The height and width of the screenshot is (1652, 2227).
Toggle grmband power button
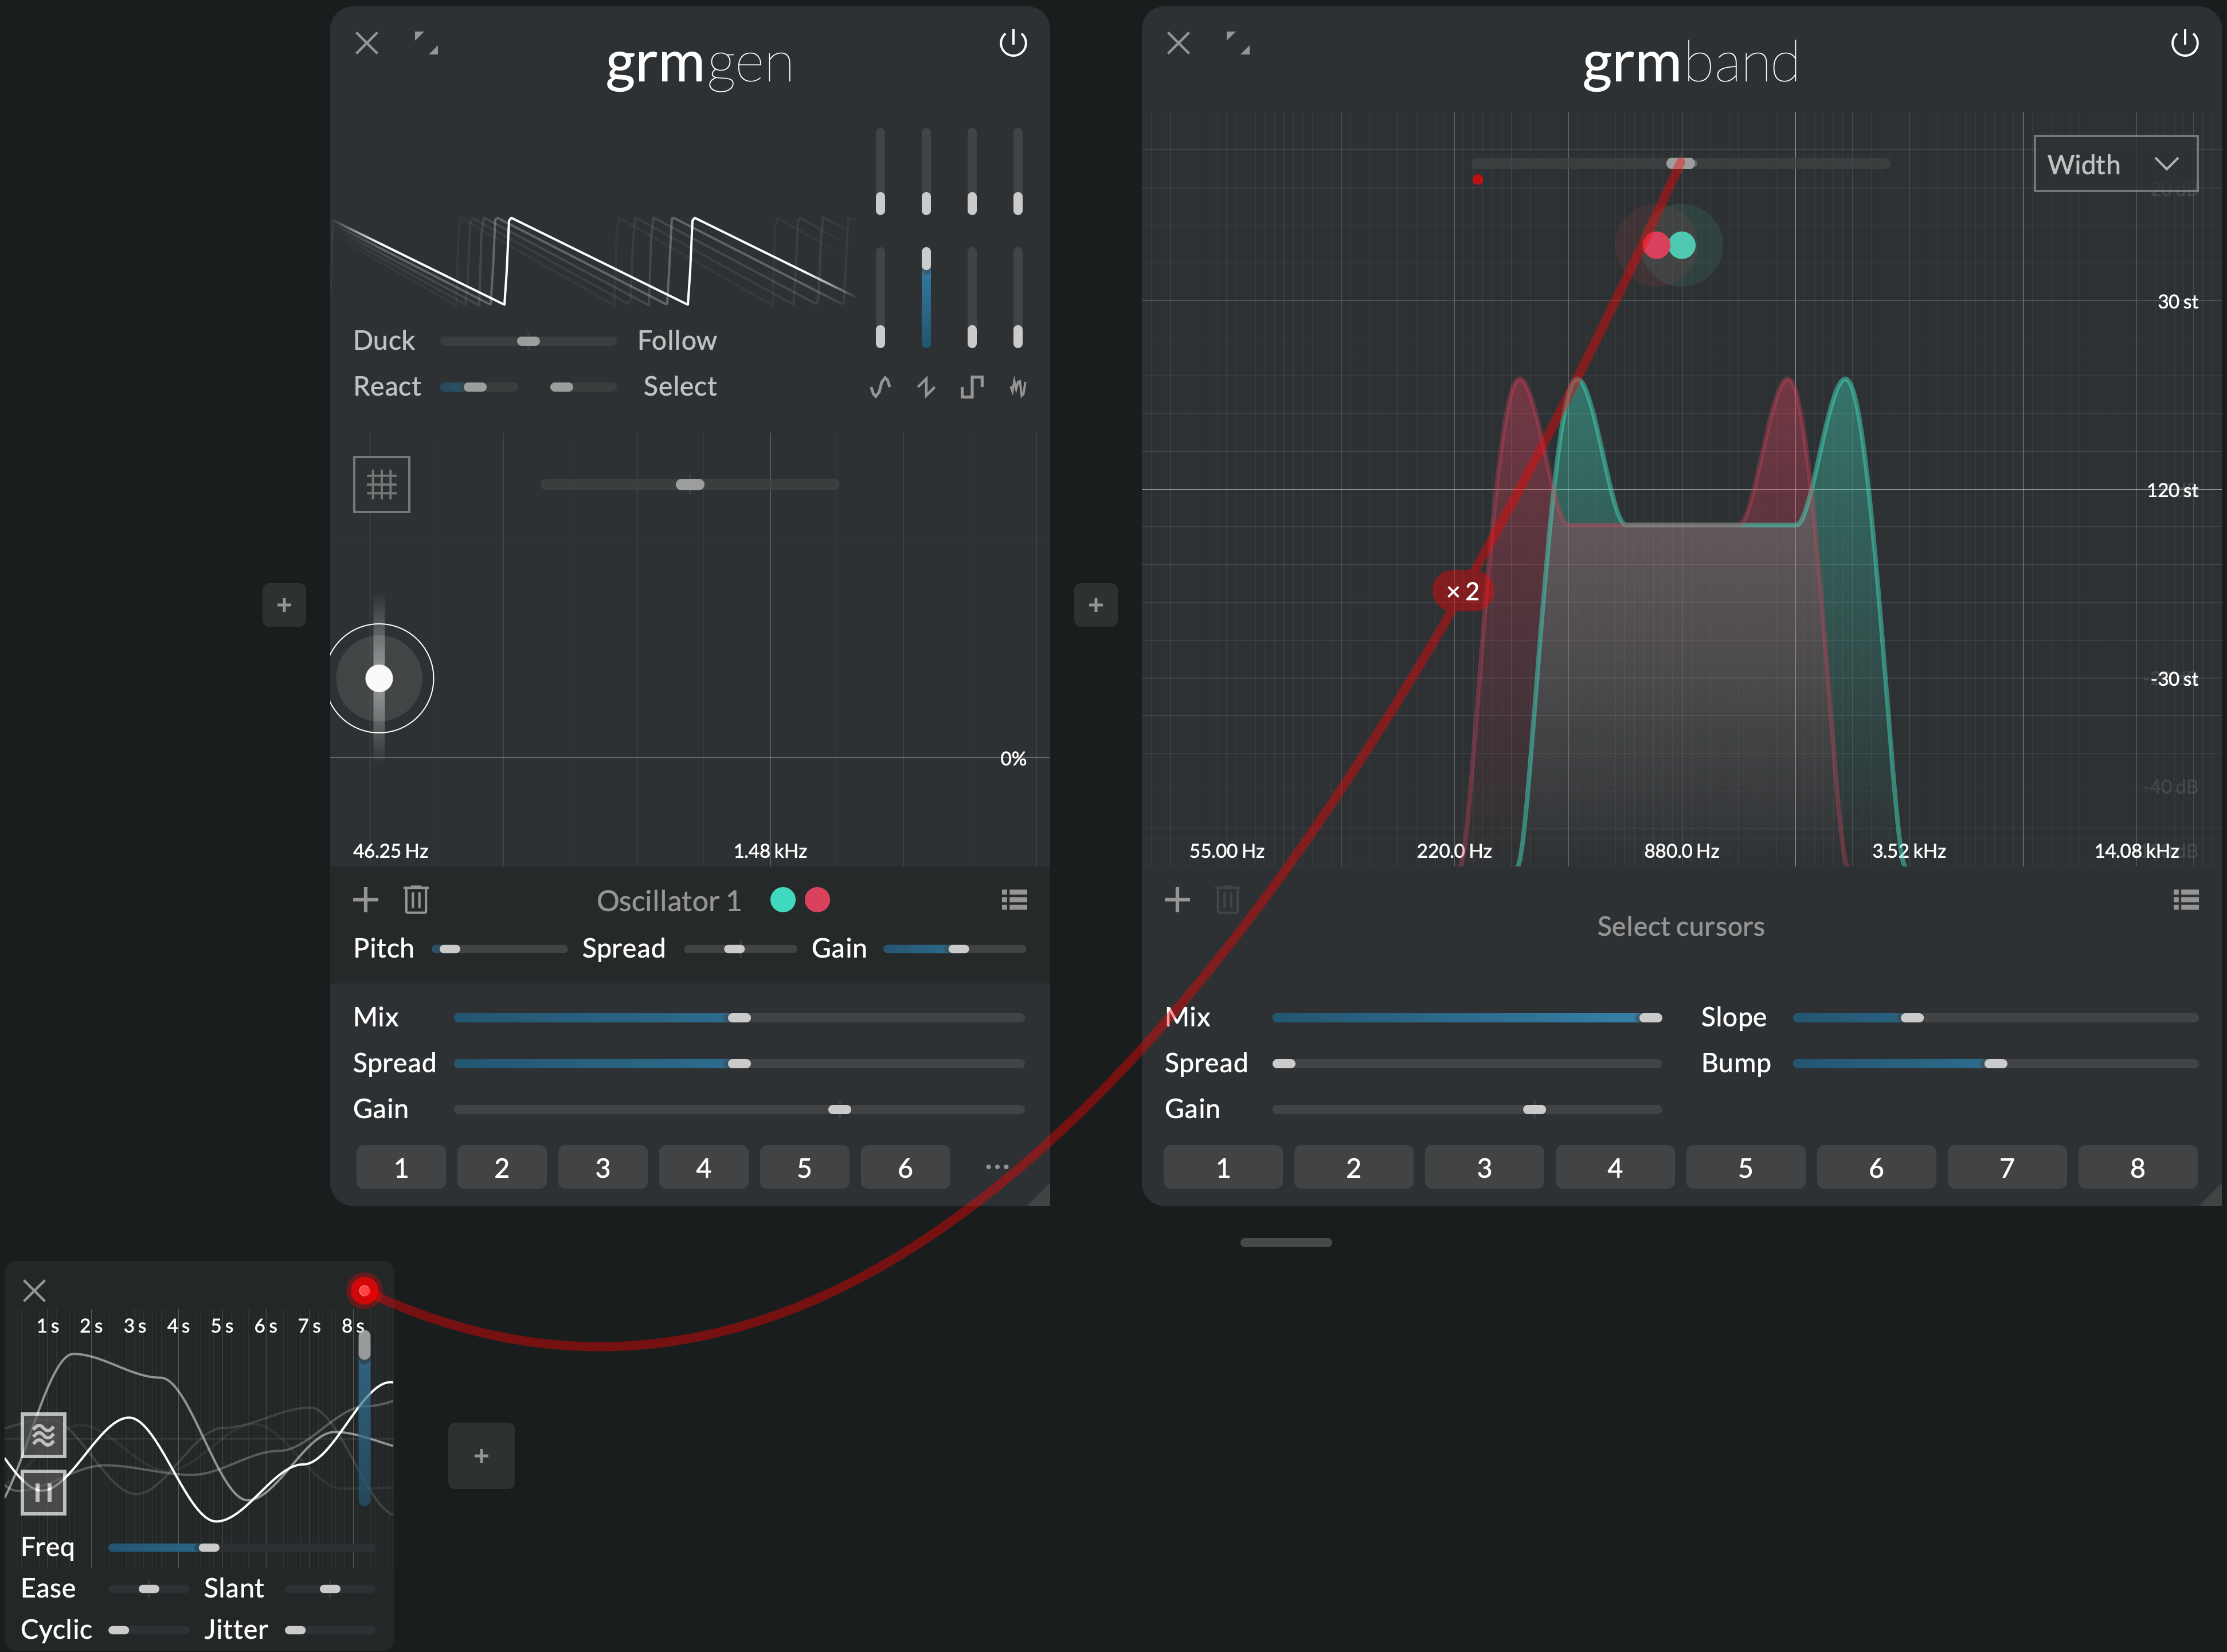[2184, 44]
